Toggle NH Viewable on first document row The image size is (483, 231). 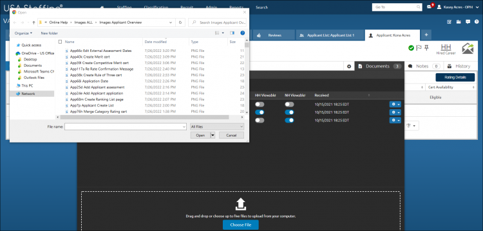289,105
